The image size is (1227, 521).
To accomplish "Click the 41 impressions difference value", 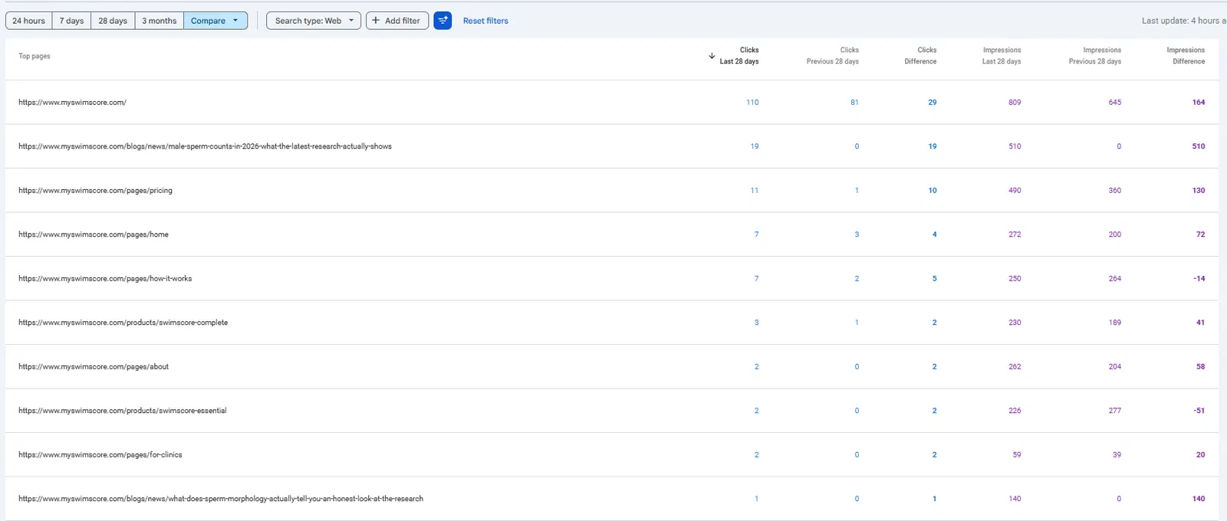I will [x=1201, y=323].
